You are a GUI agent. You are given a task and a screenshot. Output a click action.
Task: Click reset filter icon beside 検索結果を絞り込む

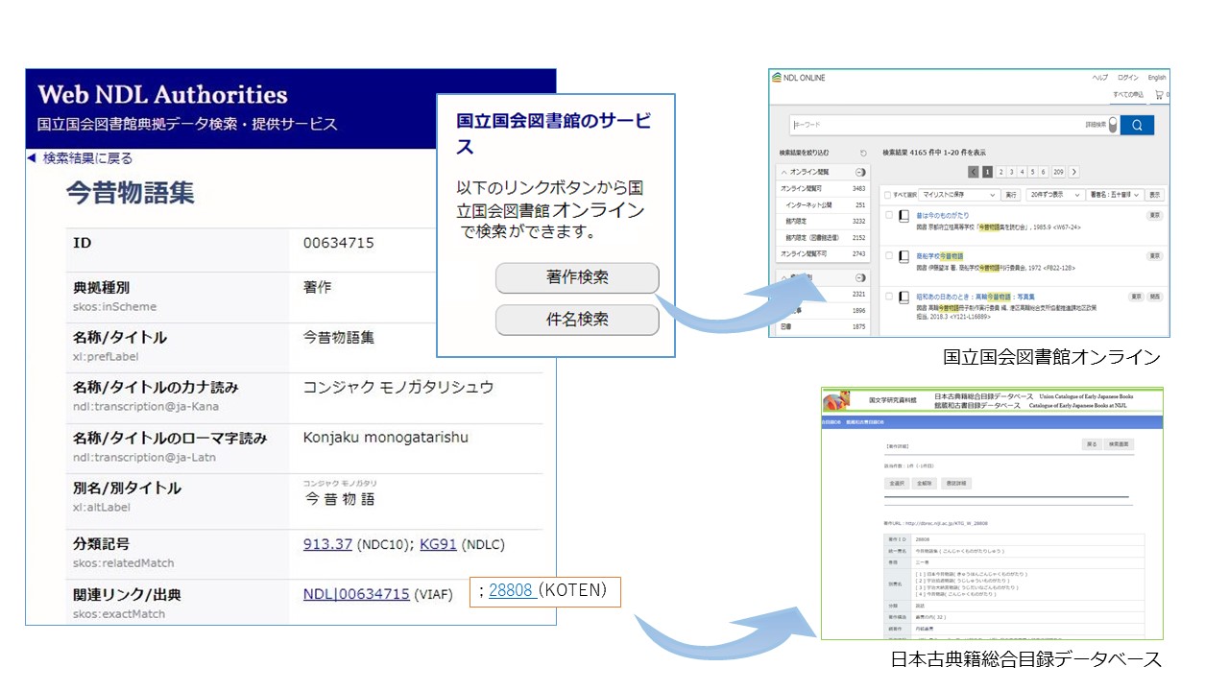[863, 153]
